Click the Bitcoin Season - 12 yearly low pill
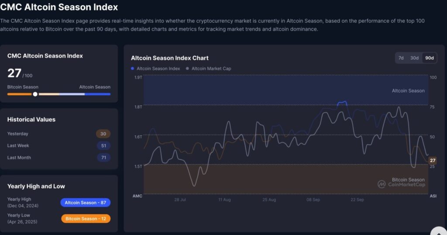 click(x=85, y=218)
